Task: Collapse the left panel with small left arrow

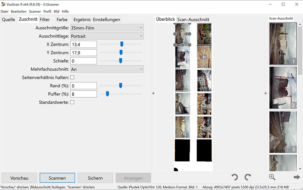Action: 153,93
